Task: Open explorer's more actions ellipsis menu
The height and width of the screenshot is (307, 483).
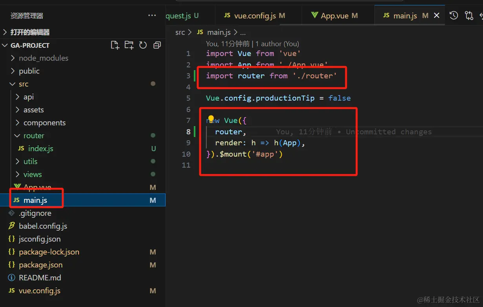Action: (152, 16)
